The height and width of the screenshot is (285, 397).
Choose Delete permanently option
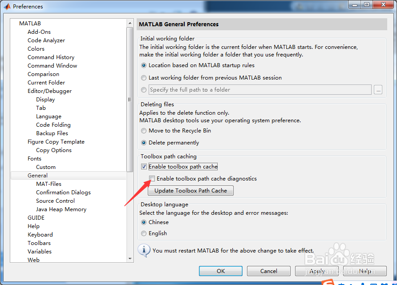(x=144, y=143)
